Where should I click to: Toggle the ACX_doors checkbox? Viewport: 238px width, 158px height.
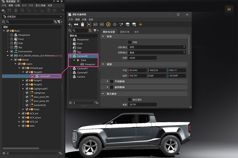(23, 117)
